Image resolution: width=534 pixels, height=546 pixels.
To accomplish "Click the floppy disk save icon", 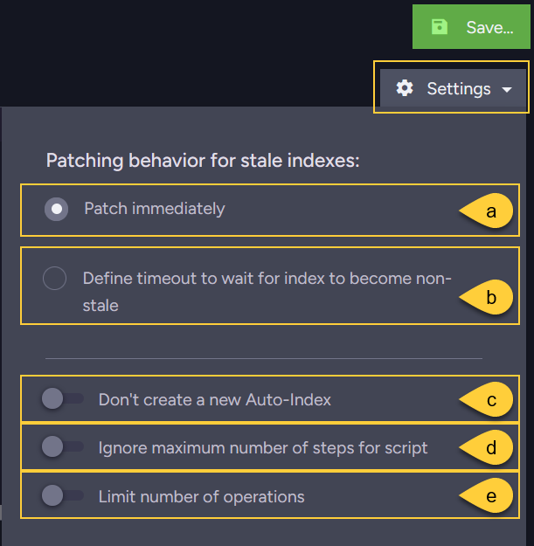I will pos(440,27).
